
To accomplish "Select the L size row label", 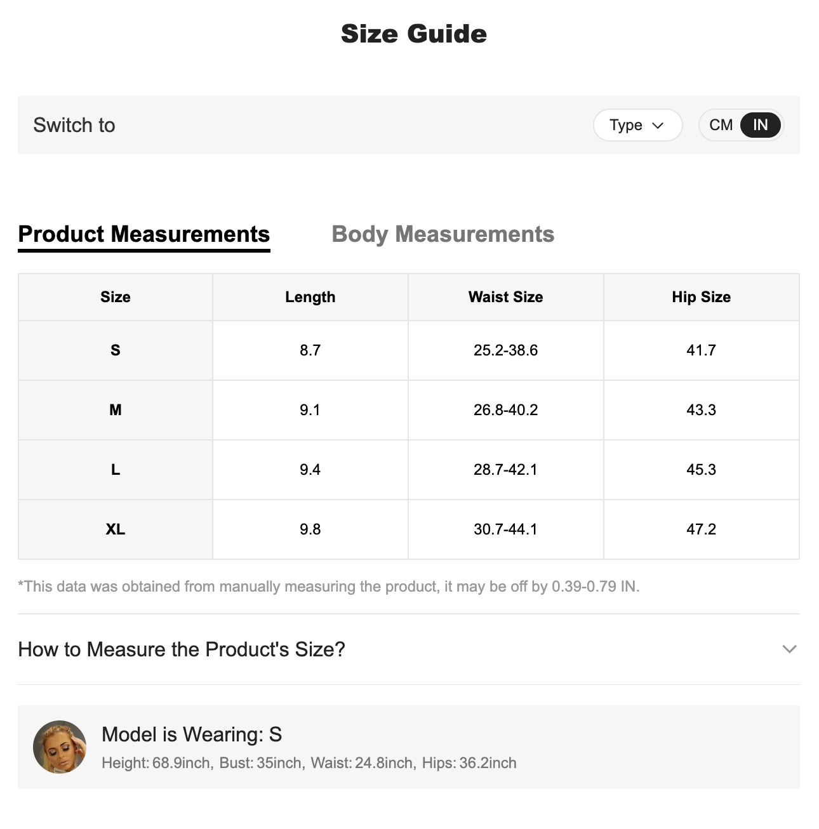I will click(x=116, y=470).
